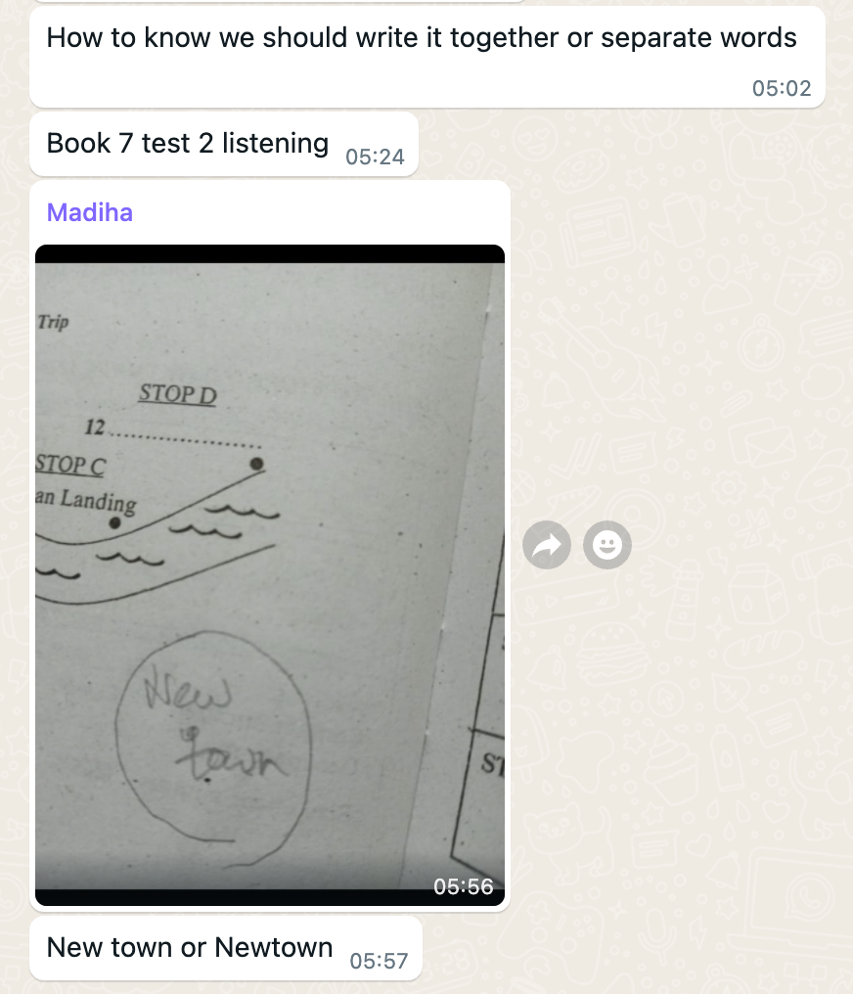The height and width of the screenshot is (994, 853).
Task: Click the 05:02 timestamp on the first message
Action: (x=782, y=88)
